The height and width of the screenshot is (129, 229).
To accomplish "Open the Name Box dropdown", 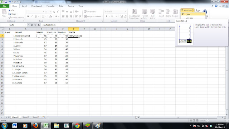I will [25, 25].
